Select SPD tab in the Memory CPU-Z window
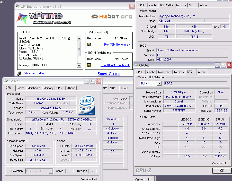The width and height of the screenshot is (232, 181). (x=112, y=88)
